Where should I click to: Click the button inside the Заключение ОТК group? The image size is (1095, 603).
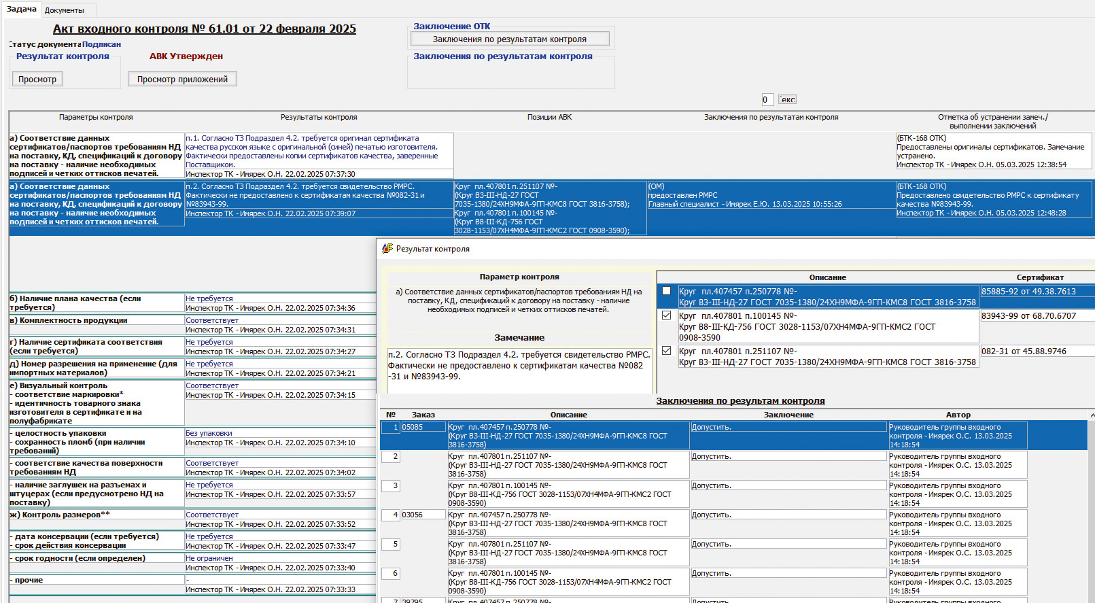pos(509,39)
